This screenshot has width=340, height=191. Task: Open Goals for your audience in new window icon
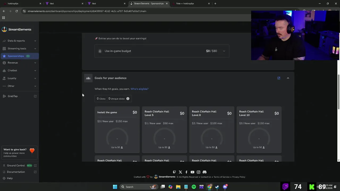click(x=279, y=78)
